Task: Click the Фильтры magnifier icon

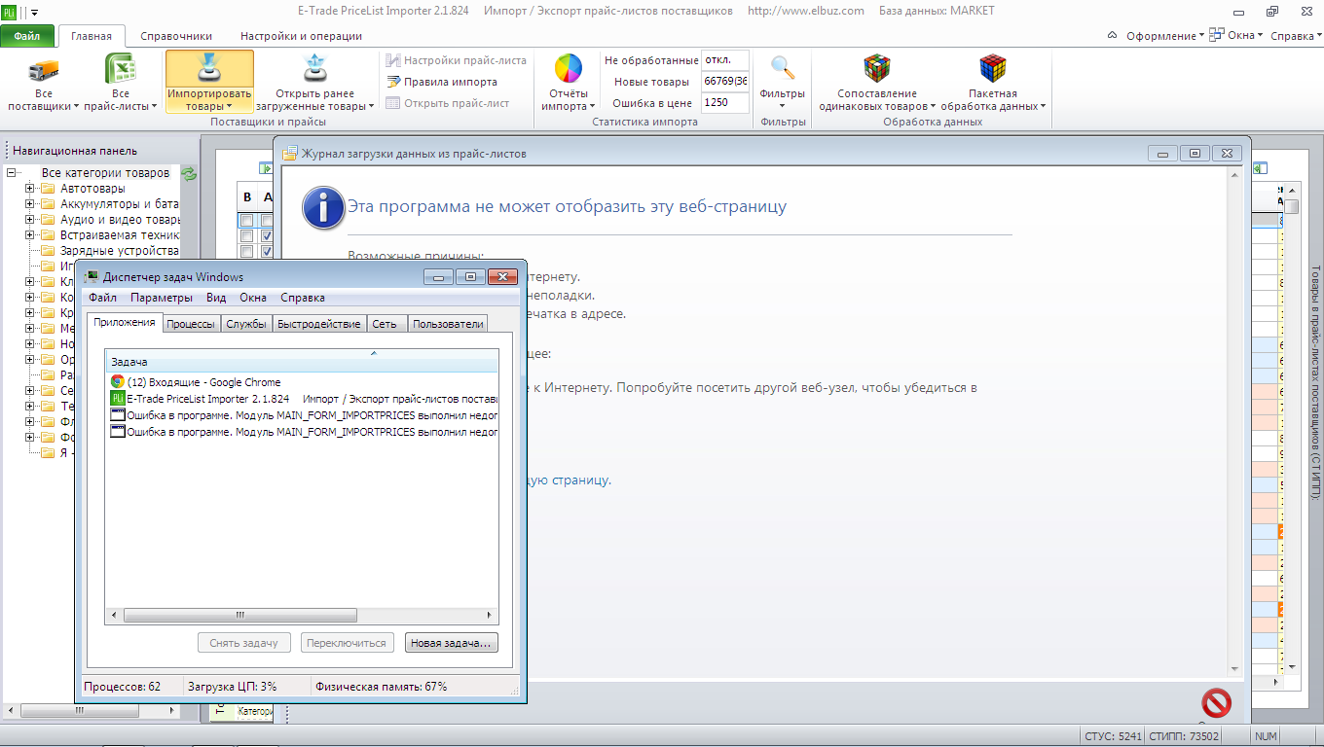Action: coord(783,67)
